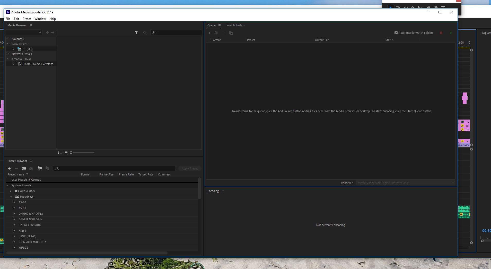The width and height of the screenshot is (491, 269).
Task: Collapse the Broadcast presets group
Action: pyautogui.click(x=11, y=197)
